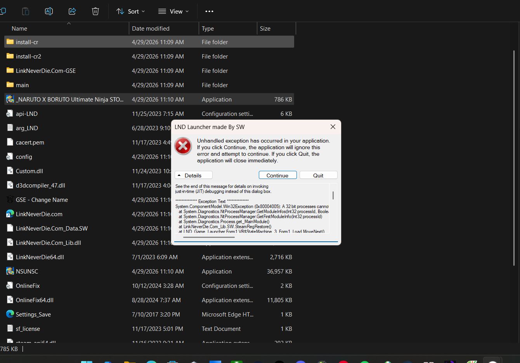This screenshot has height=363, width=520.
Task: Sort files by Date modified column header
Action: [x=151, y=28]
